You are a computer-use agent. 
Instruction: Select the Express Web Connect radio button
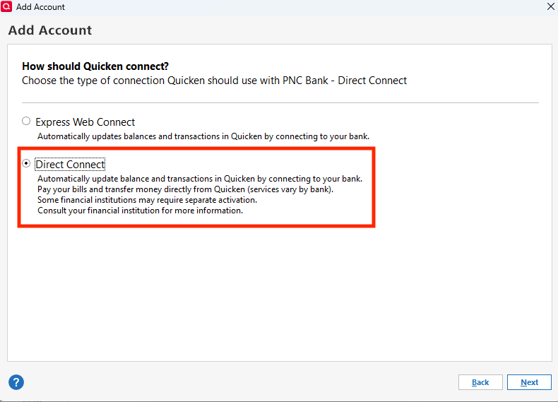pos(26,121)
